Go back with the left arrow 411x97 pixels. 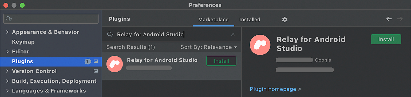point(389,19)
